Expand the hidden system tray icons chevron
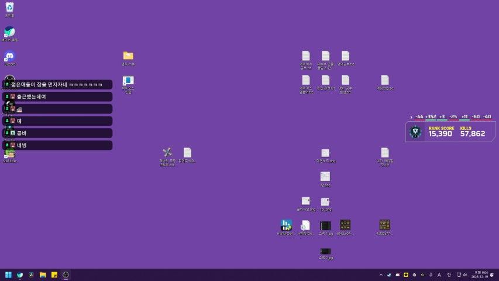Viewport: 499px width, 281px height. pyautogui.click(x=381, y=275)
